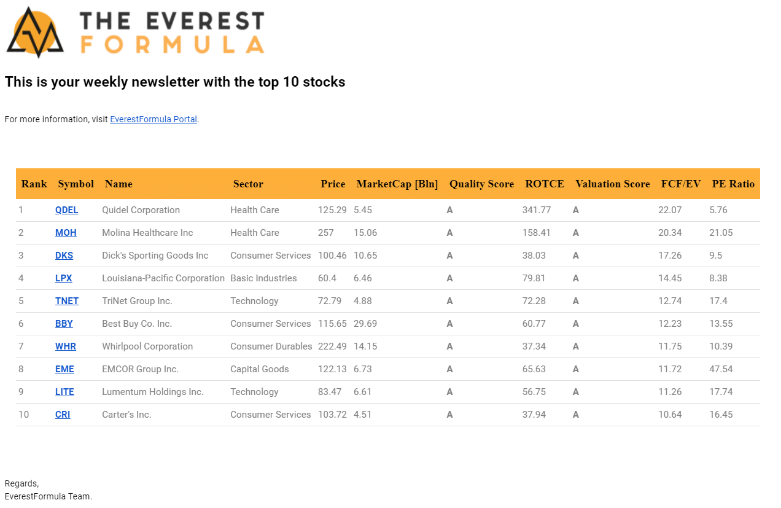Open the LPX stock symbol link
The image size is (781, 508).
pyautogui.click(x=63, y=278)
